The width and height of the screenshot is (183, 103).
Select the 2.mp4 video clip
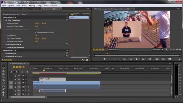pyautogui.click(x=66, y=83)
